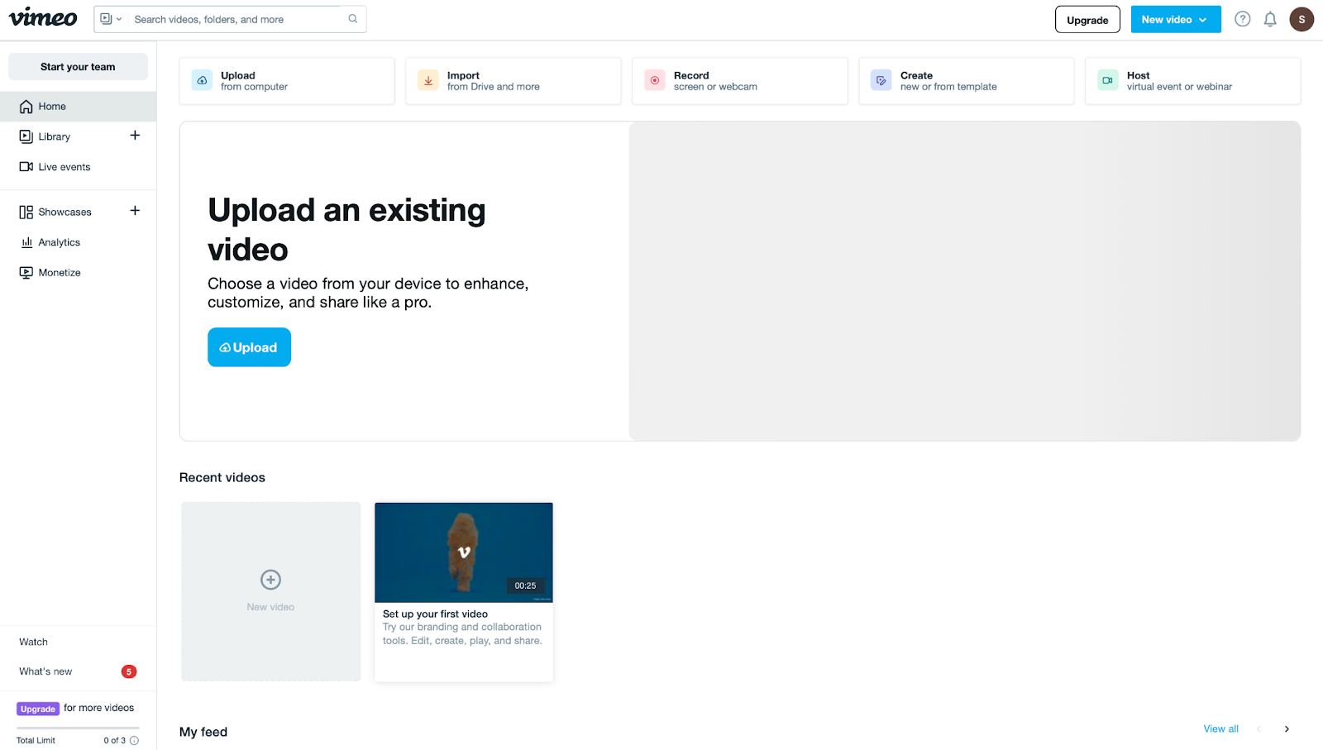Focus the search videos input field
Screen dimensions: 1323x750
(236, 19)
